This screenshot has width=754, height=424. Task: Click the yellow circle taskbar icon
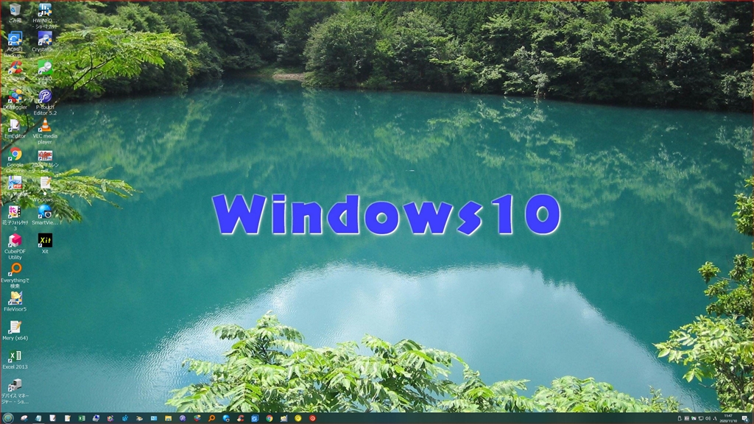(298, 418)
